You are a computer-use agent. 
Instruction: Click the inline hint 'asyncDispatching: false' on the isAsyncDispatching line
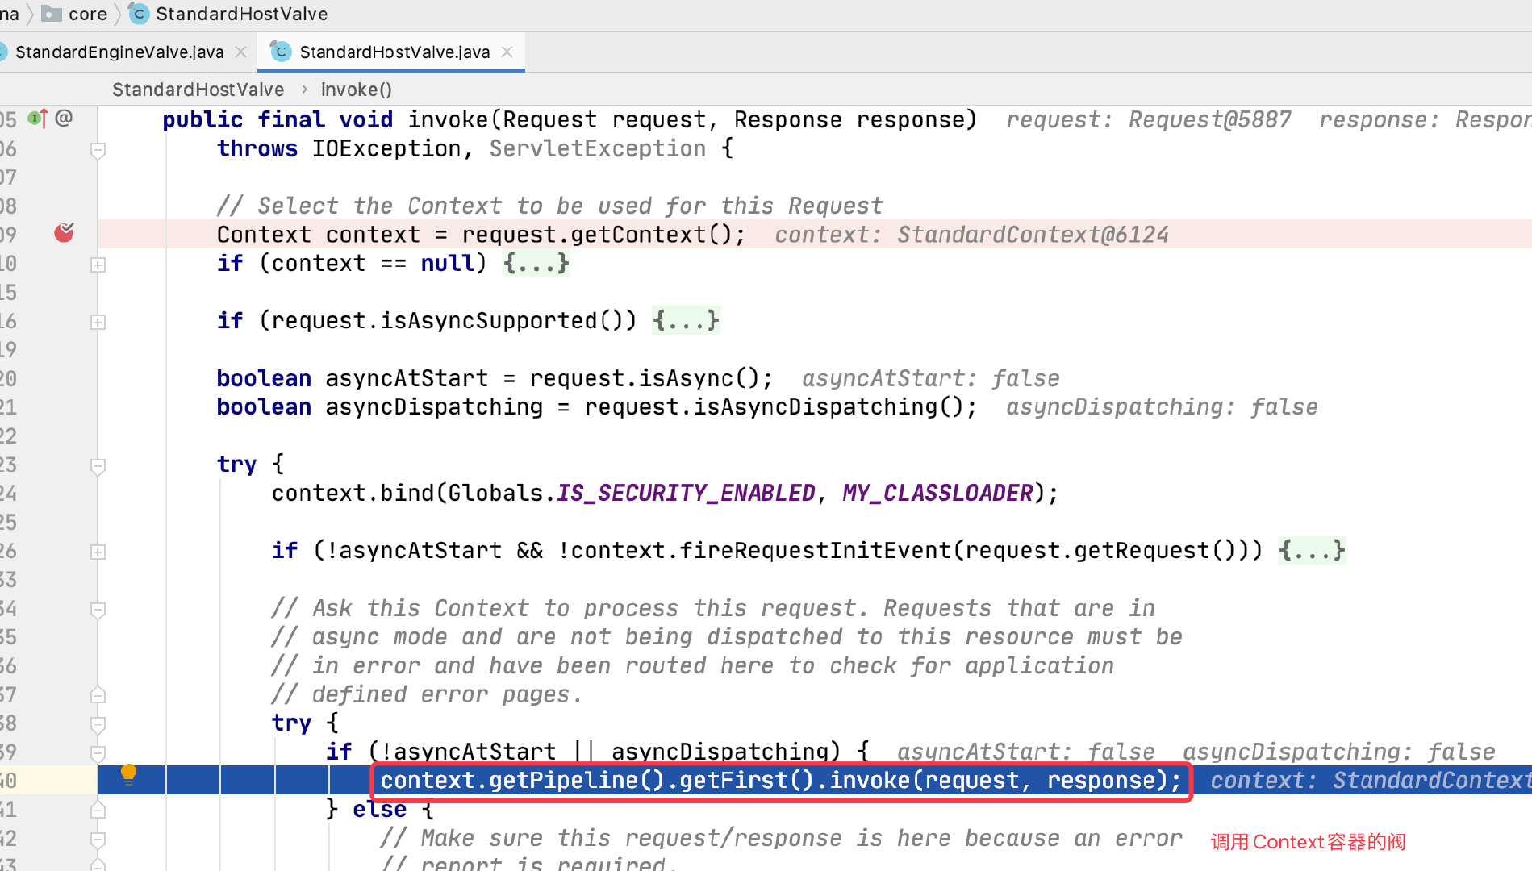(x=1162, y=406)
